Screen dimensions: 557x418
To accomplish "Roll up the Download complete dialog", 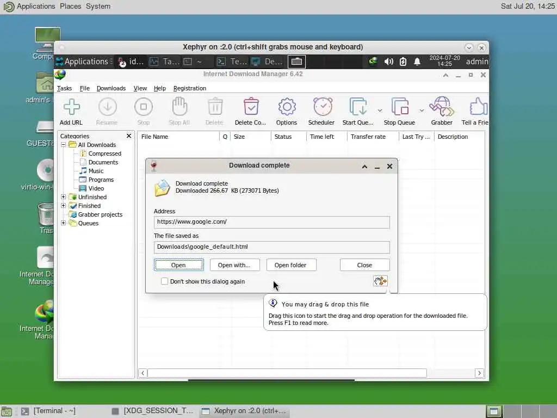I will [x=364, y=167].
